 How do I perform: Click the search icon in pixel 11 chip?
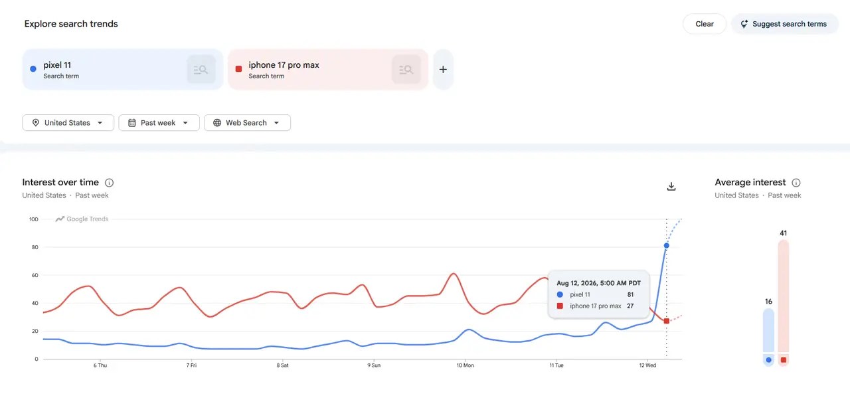[201, 69]
